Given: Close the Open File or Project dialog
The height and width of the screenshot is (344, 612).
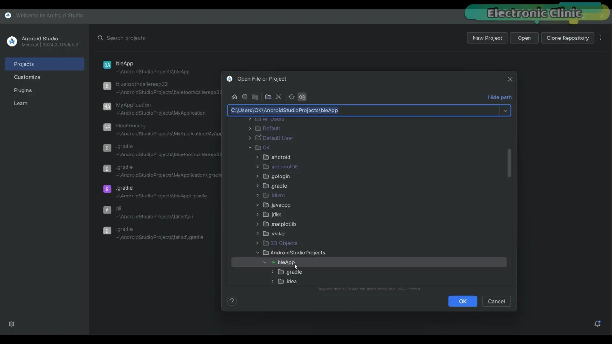Looking at the screenshot, I should (x=510, y=79).
